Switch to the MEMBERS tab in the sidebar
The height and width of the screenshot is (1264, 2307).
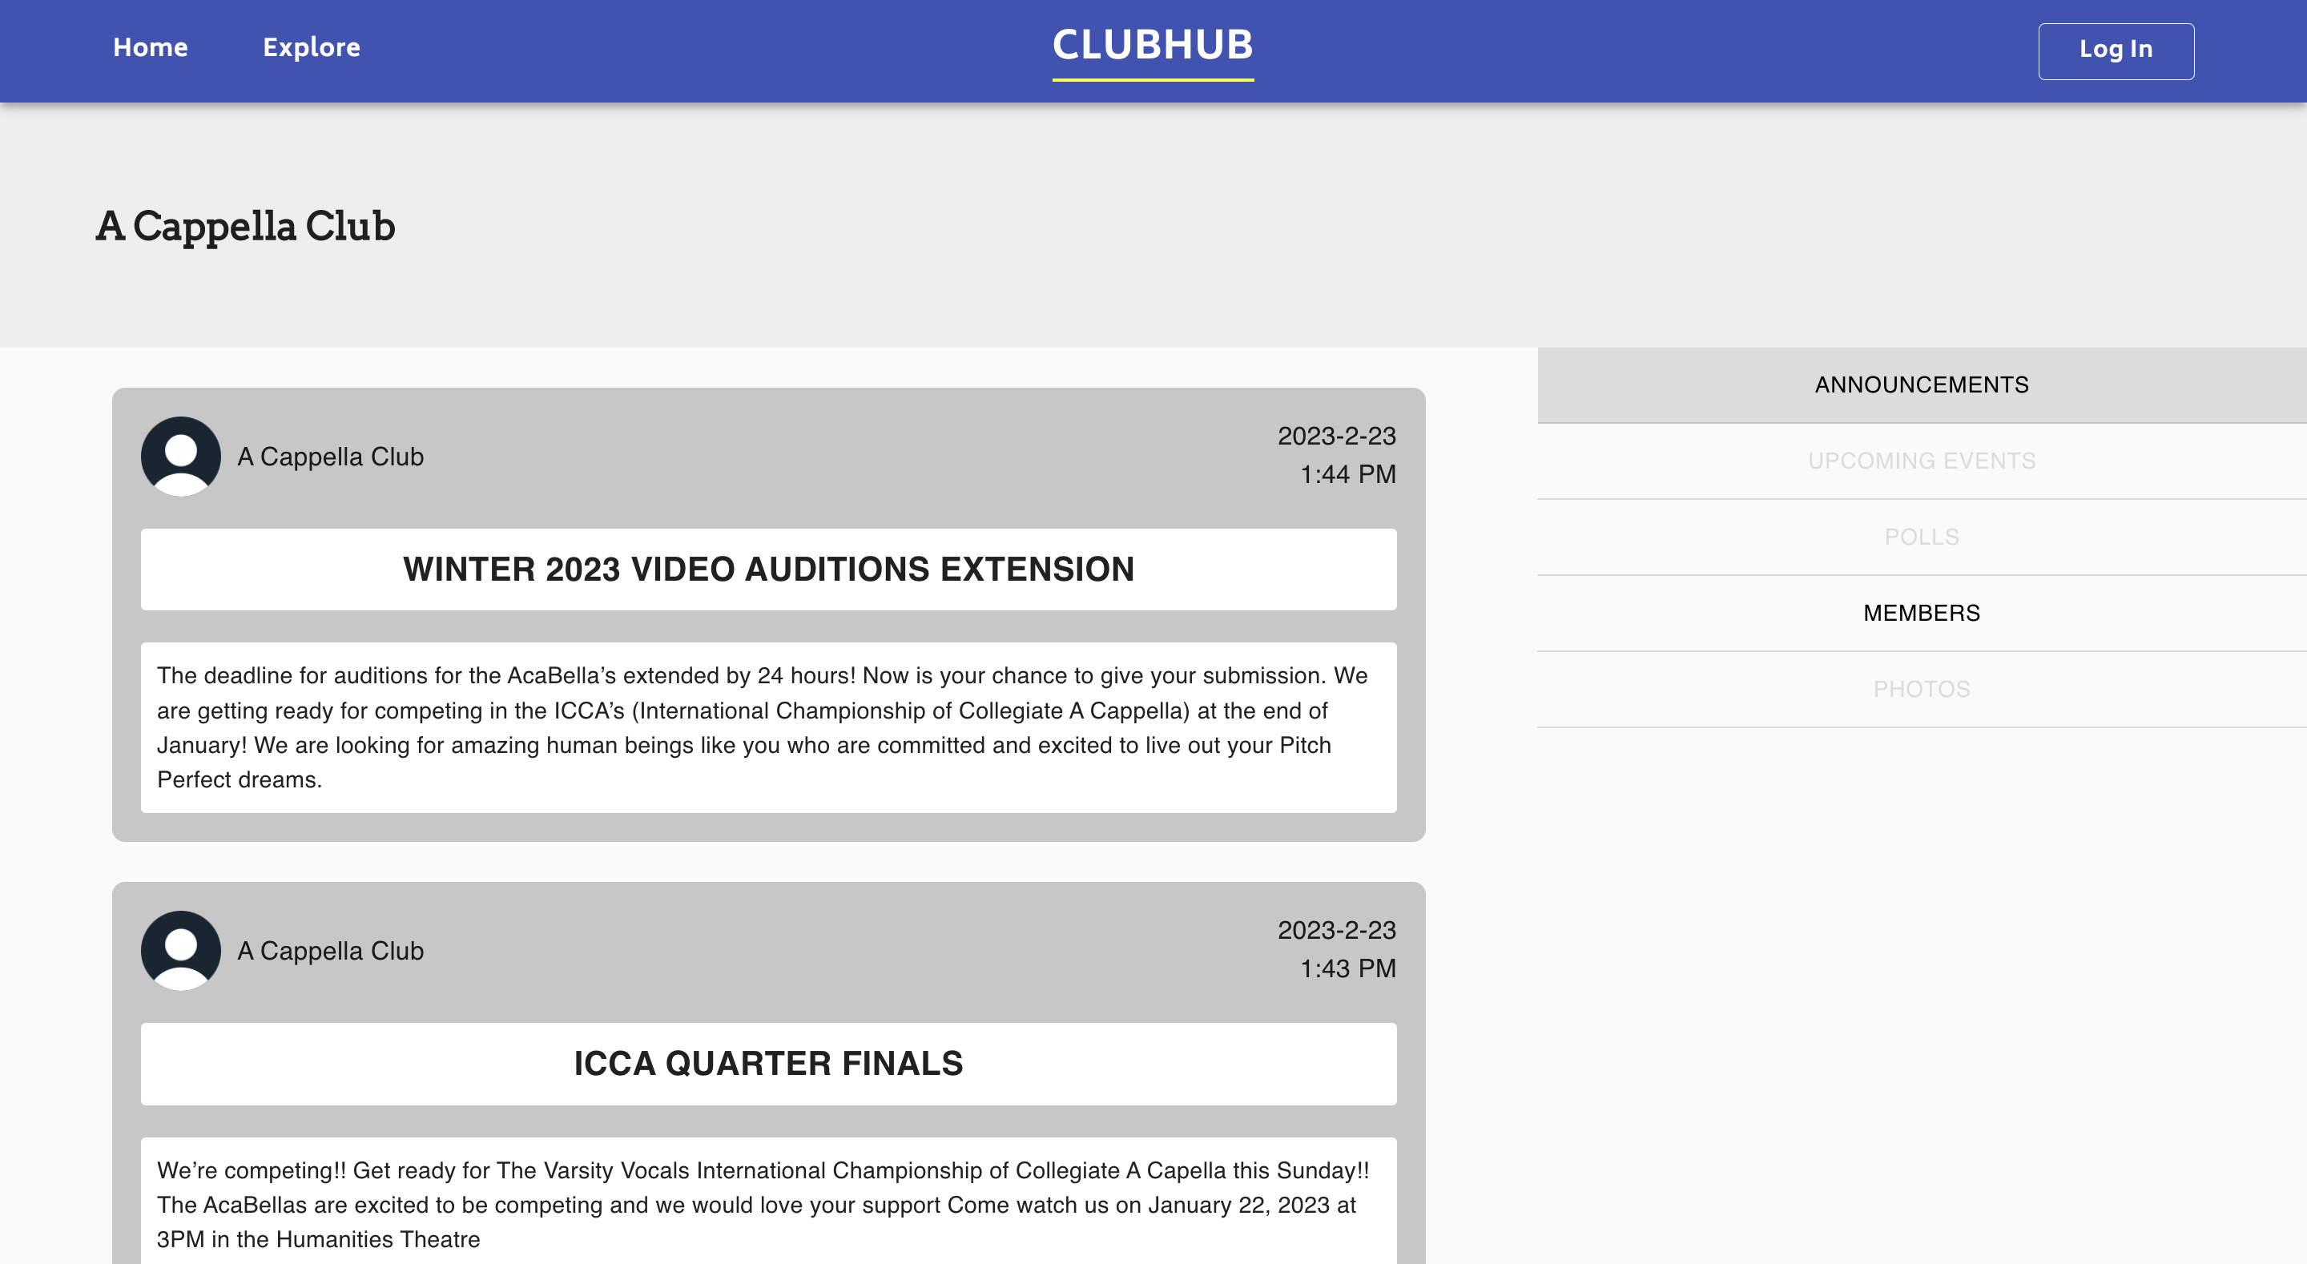pyautogui.click(x=1922, y=613)
